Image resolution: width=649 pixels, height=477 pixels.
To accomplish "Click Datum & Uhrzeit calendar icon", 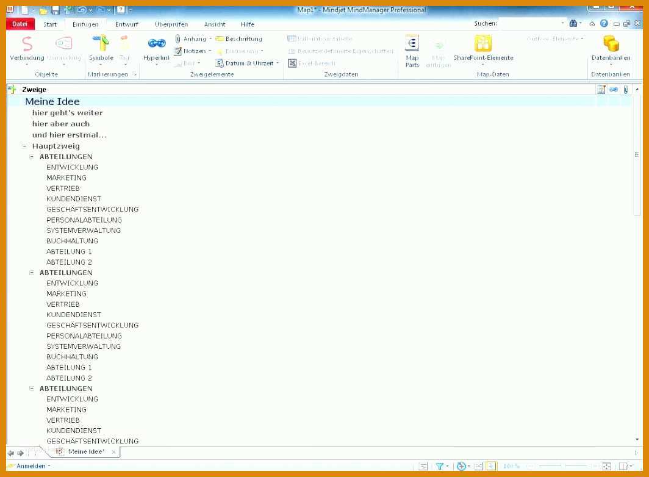I will click(x=220, y=63).
